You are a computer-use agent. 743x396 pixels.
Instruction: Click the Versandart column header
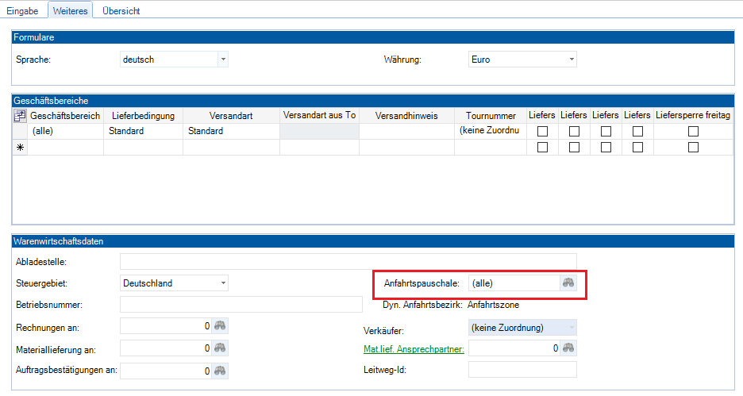coord(230,116)
